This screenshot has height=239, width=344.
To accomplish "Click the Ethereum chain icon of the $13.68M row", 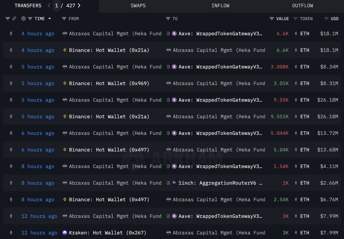I will click(11, 150).
